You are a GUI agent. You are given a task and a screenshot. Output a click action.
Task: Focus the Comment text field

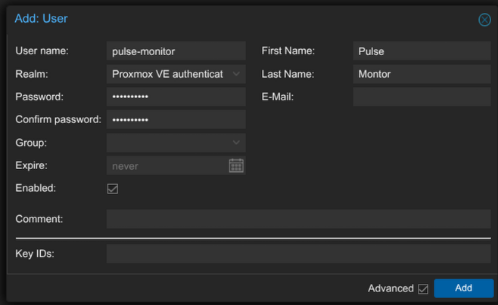[x=298, y=219]
